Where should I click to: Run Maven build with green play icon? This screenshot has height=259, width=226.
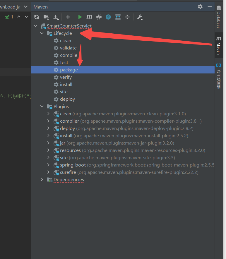click(80, 17)
